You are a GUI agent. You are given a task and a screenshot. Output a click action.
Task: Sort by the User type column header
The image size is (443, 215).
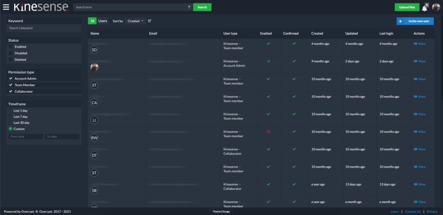point(230,33)
